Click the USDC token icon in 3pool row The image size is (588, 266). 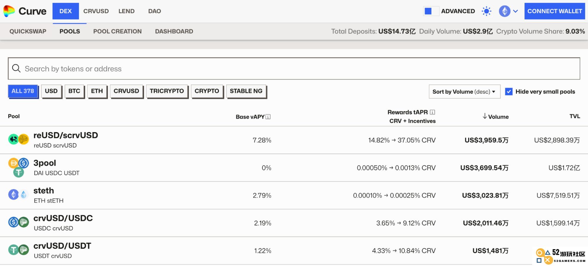click(x=24, y=163)
